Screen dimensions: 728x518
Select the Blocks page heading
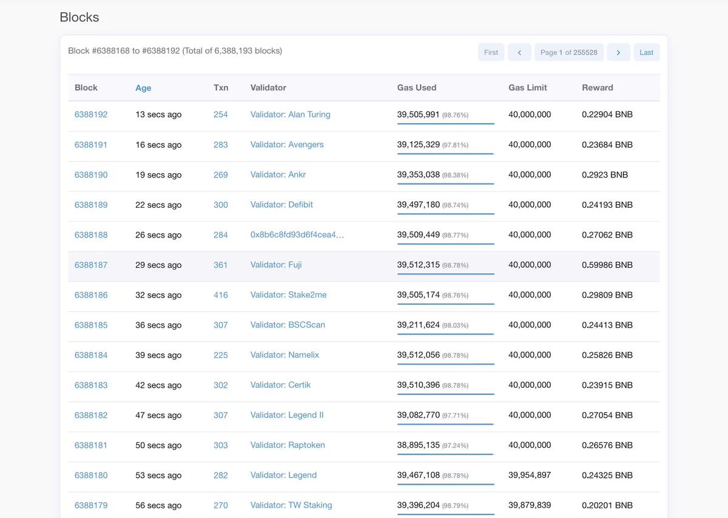(79, 17)
